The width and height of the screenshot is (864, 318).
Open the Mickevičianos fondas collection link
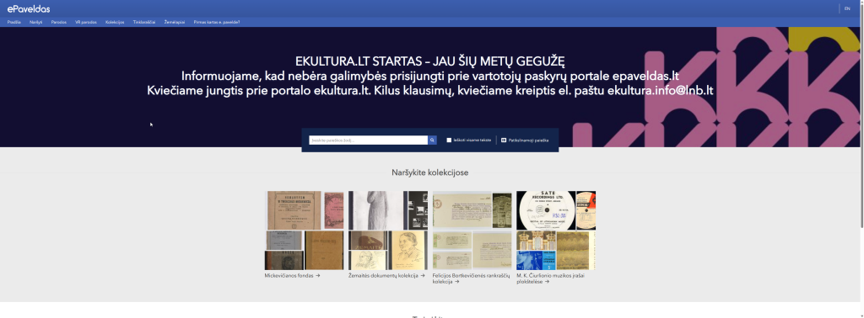click(292, 276)
